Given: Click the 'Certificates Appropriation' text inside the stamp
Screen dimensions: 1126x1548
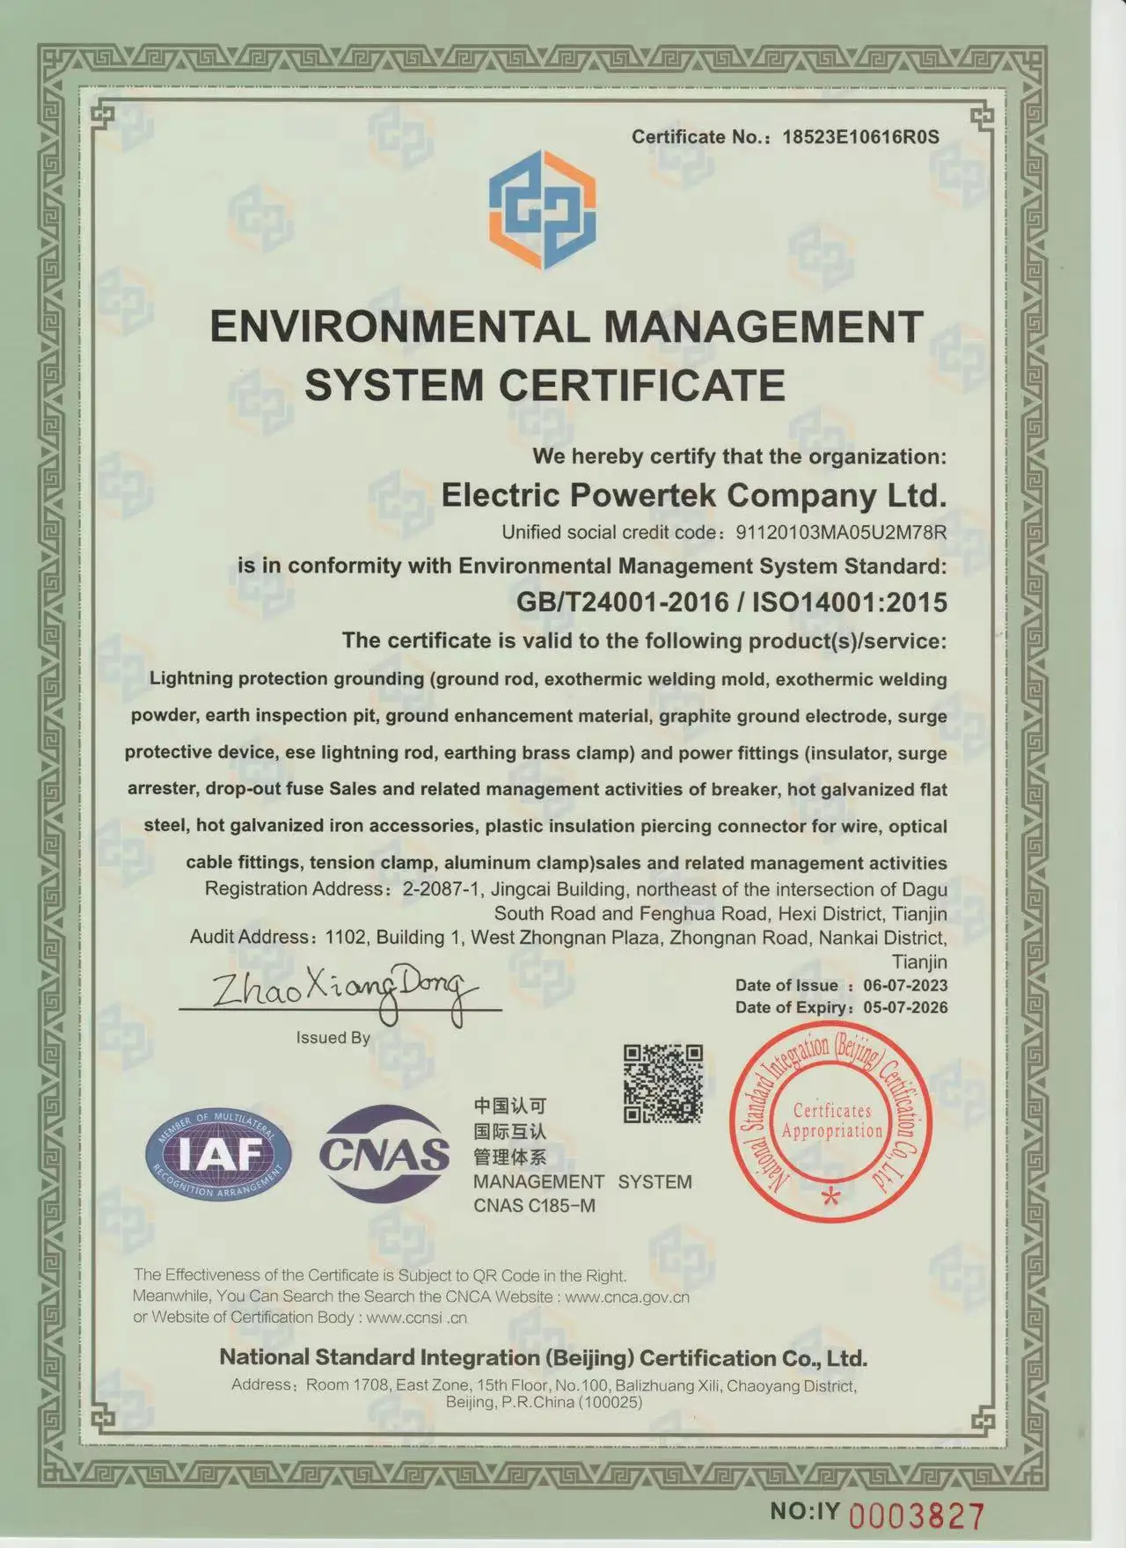Looking at the screenshot, I should (832, 1121).
